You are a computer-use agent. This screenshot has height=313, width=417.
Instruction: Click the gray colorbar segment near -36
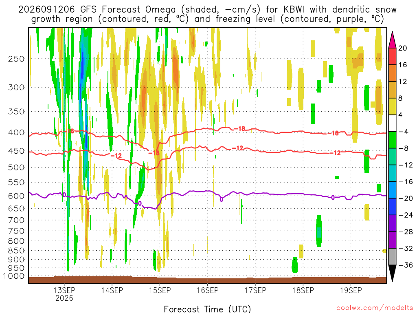click(x=392, y=257)
